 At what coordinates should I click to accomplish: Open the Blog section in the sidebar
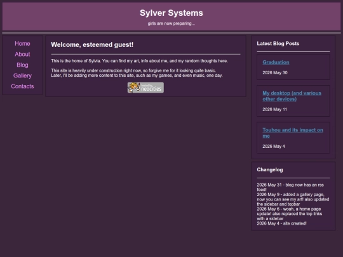coord(22,65)
